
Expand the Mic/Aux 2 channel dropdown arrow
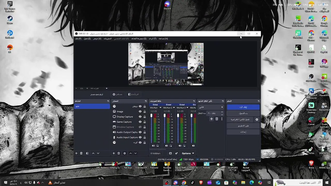tap(174, 107)
